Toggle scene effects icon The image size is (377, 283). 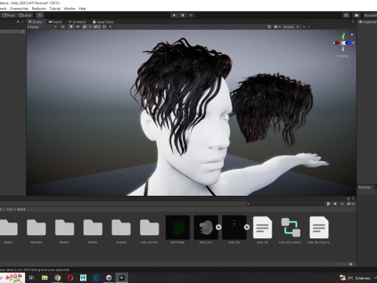[x=85, y=27]
